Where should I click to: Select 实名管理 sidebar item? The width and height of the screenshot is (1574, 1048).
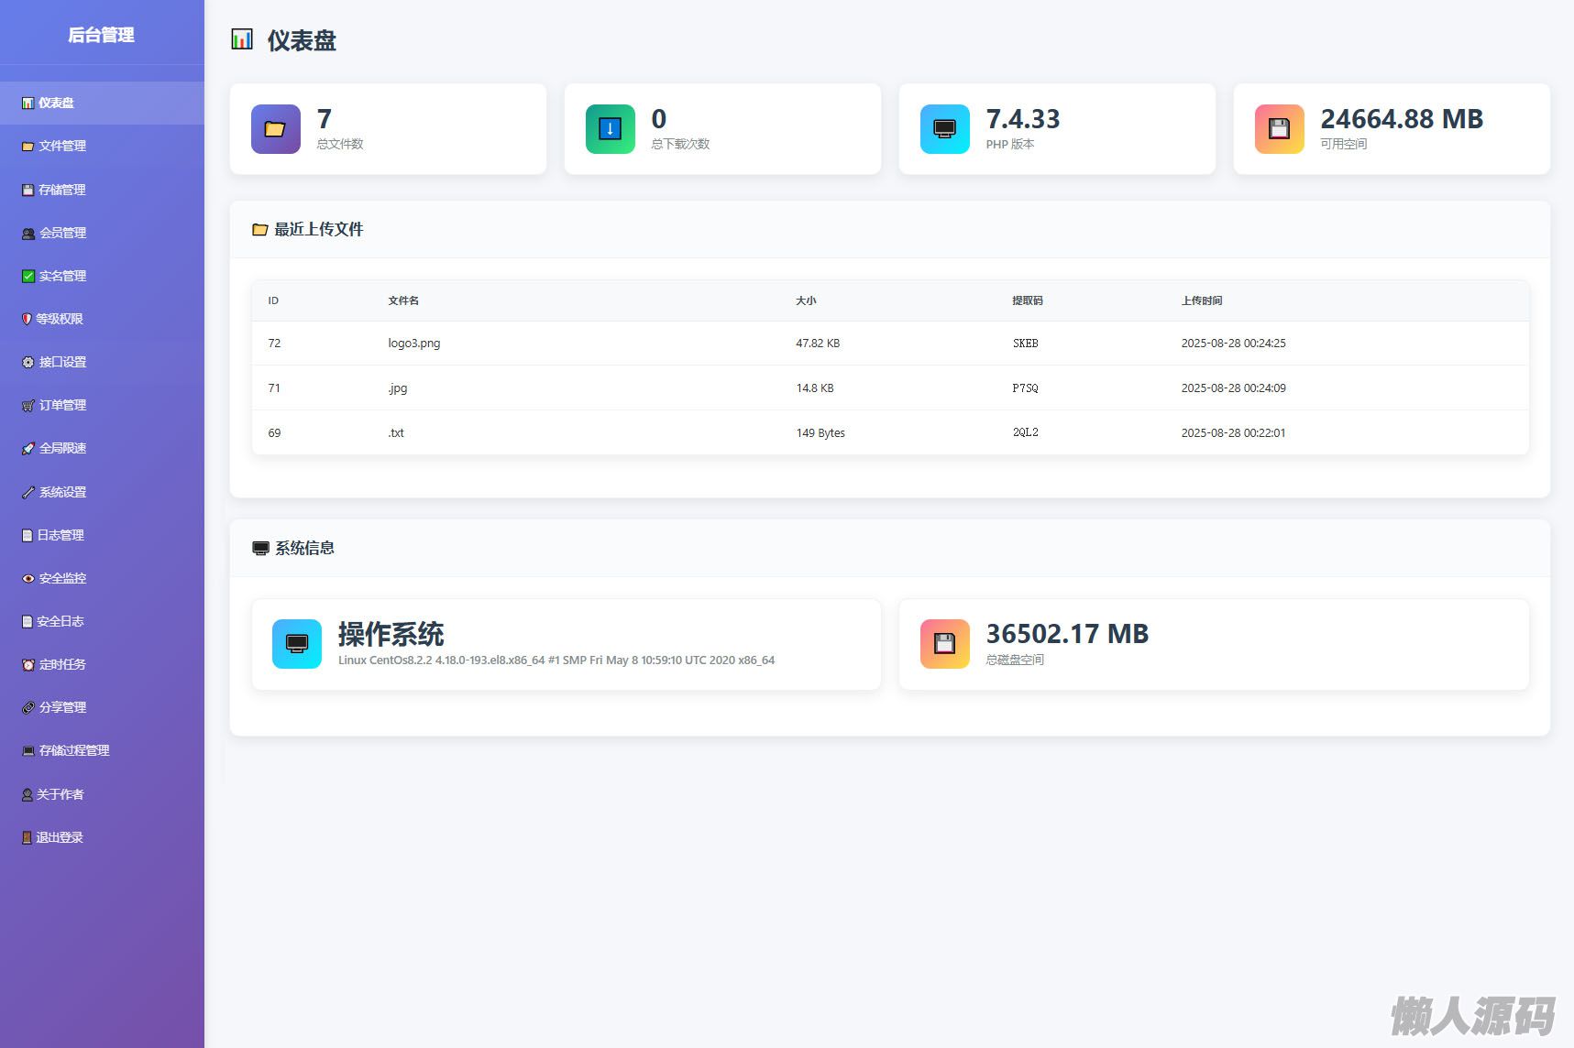pyautogui.click(x=61, y=276)
